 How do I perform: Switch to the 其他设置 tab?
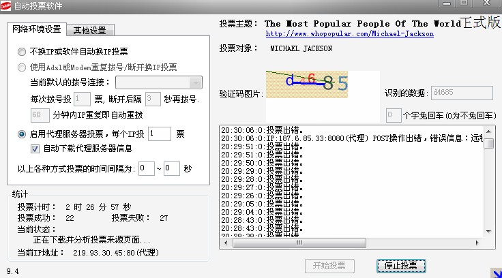(90, 31)
